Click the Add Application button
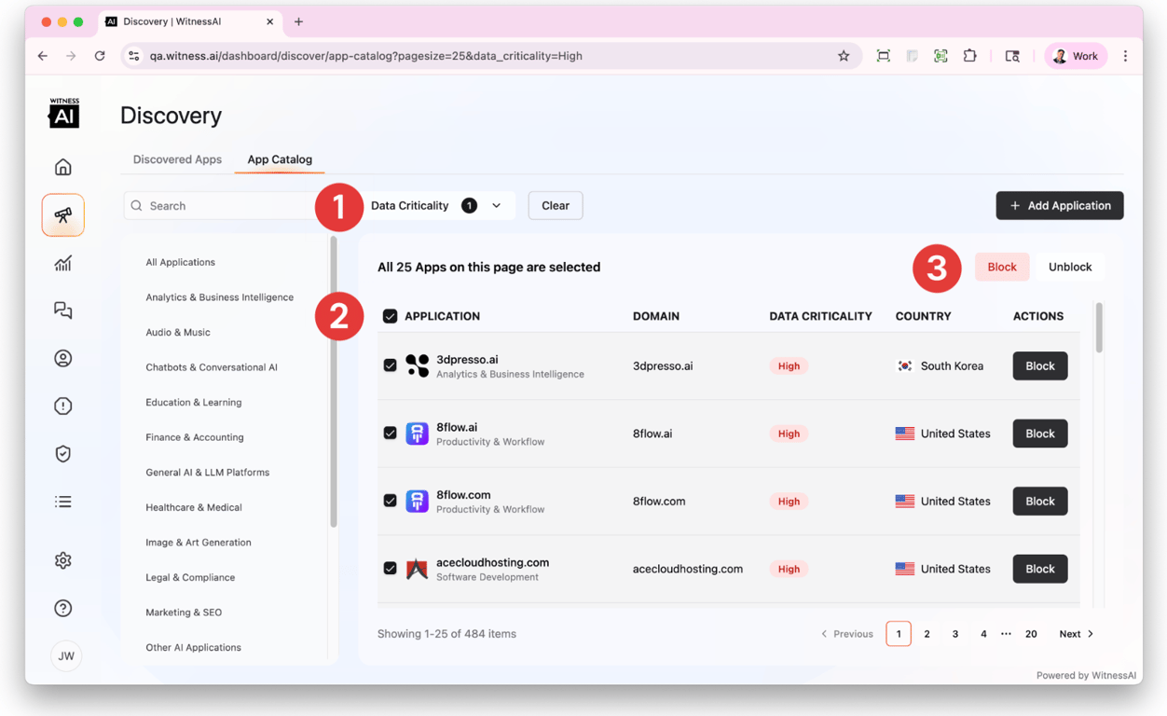1167x716 pixels. pyautogui.click(x=1060, y=206)
